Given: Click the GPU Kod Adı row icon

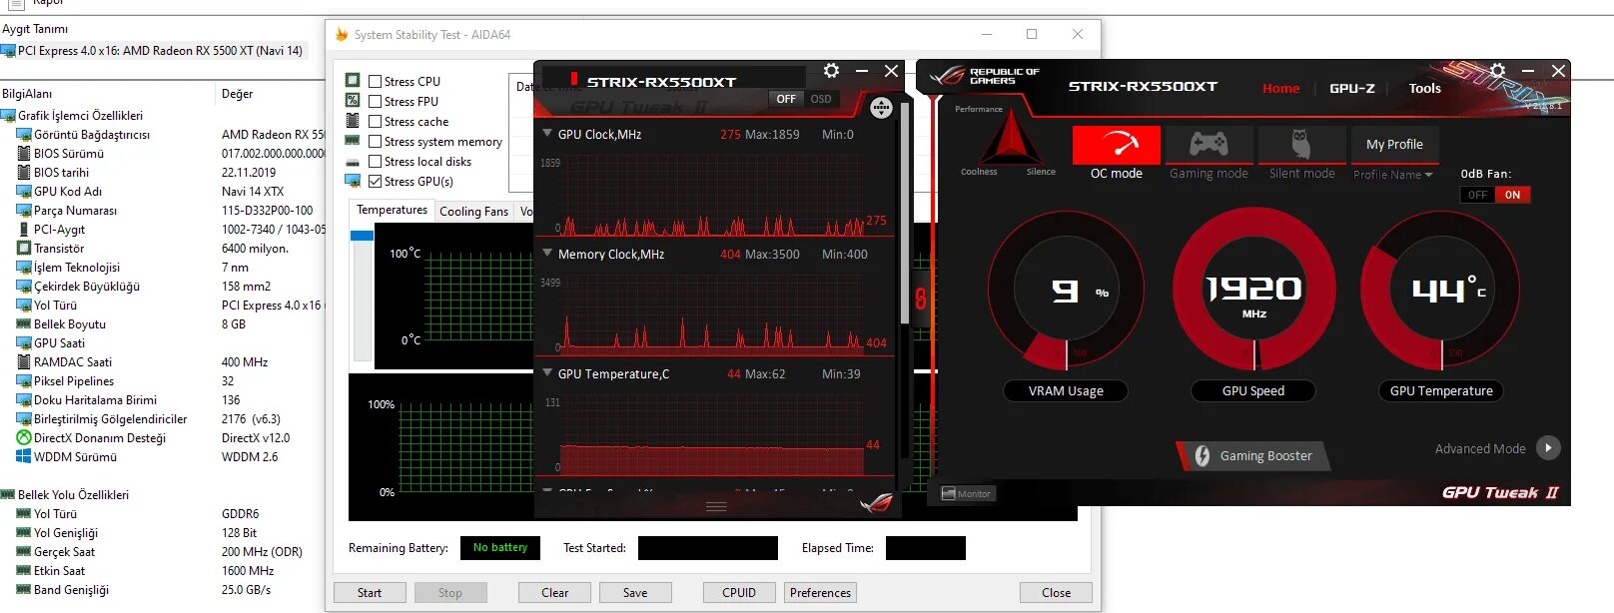Looking at the screenshot, I should [x=24, y=192].
